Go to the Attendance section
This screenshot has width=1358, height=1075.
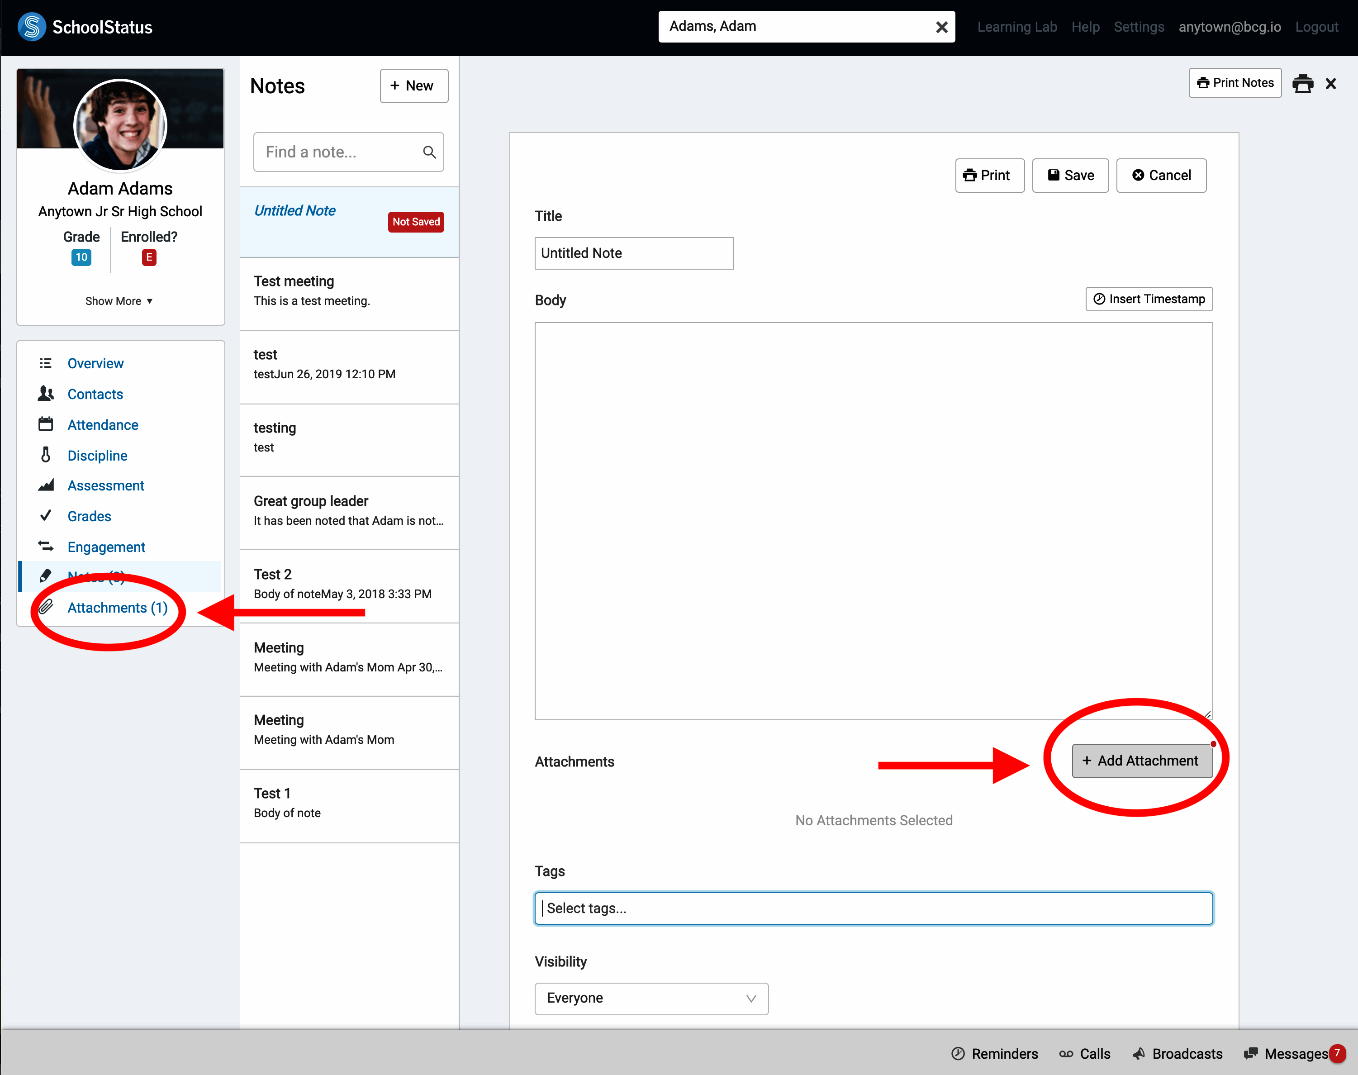tap(103, 425)
